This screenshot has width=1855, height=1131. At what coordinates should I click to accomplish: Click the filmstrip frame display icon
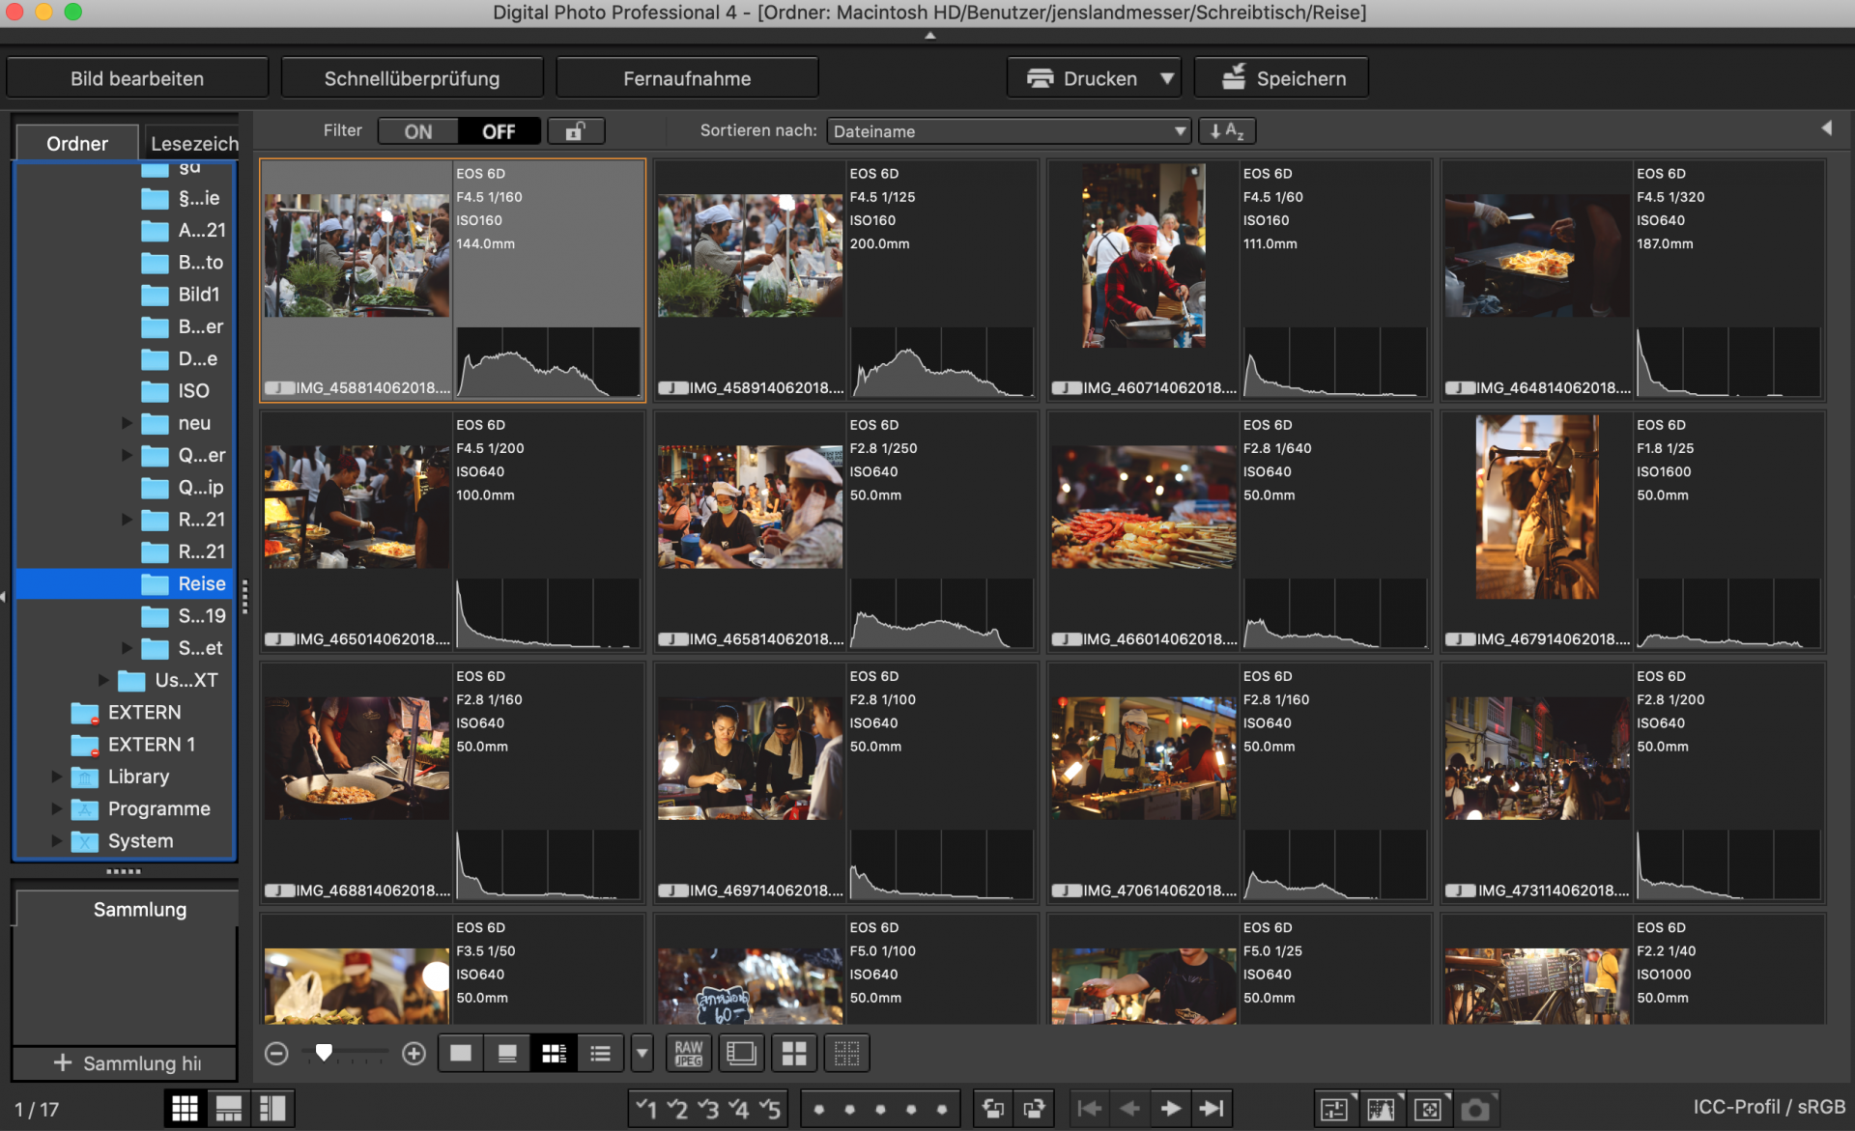(x=741, y=1054)
